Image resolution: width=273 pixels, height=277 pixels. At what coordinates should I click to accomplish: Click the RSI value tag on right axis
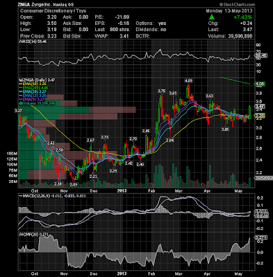pos(260,55)
